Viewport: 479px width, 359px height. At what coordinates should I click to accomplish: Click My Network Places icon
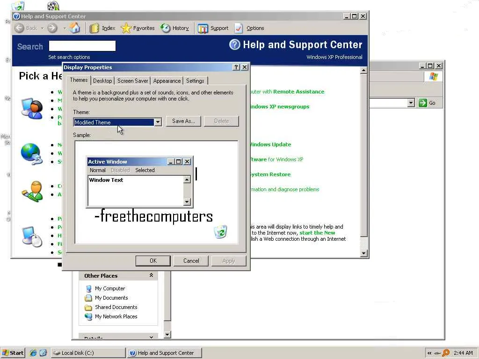click(x=88, y=316)
